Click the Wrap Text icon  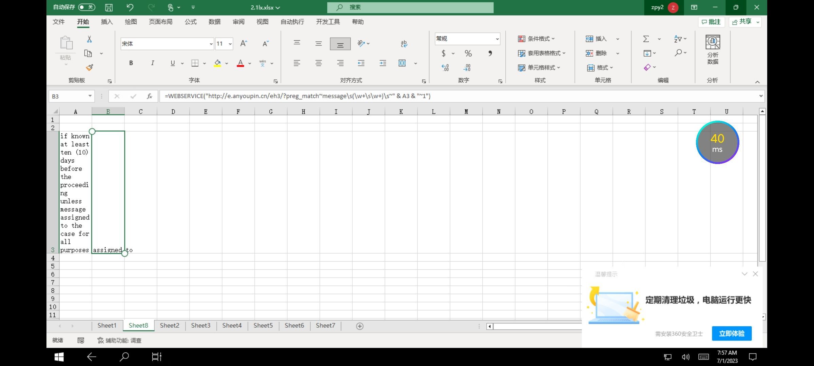coord(404,44)
